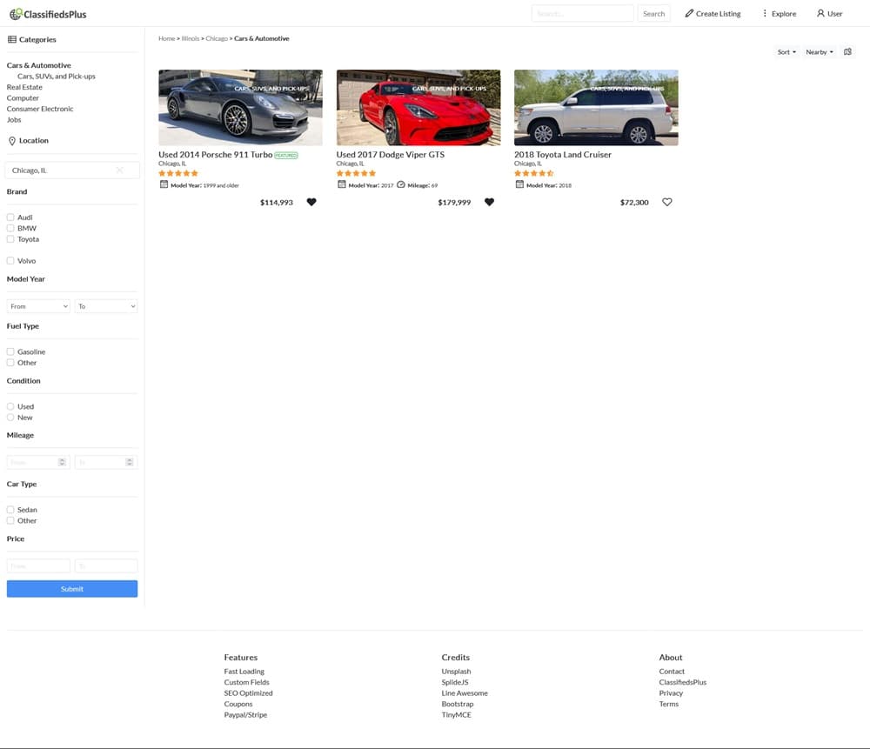The image size is (870, 749).
Task: Open the map view icon
Action: coord(848,52)
